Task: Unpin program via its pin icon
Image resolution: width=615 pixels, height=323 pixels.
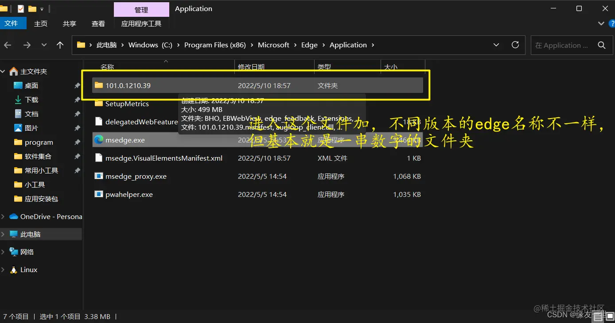Action: coord(77,142)
